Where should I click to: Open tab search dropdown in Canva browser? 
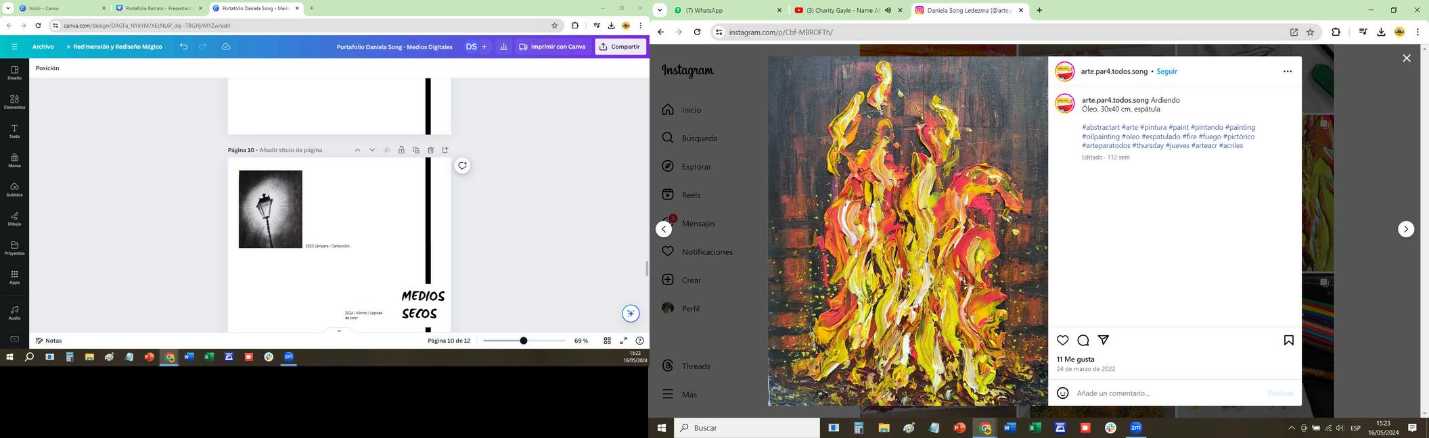click(7, 8)
